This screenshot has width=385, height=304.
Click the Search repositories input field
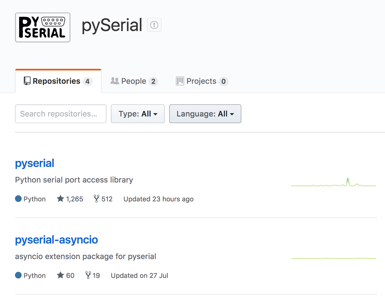point(61,114)
